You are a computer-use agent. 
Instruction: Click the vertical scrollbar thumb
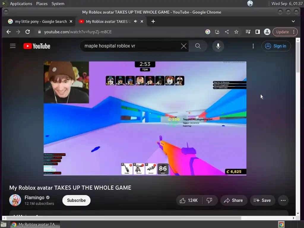(x=298, y=57)
